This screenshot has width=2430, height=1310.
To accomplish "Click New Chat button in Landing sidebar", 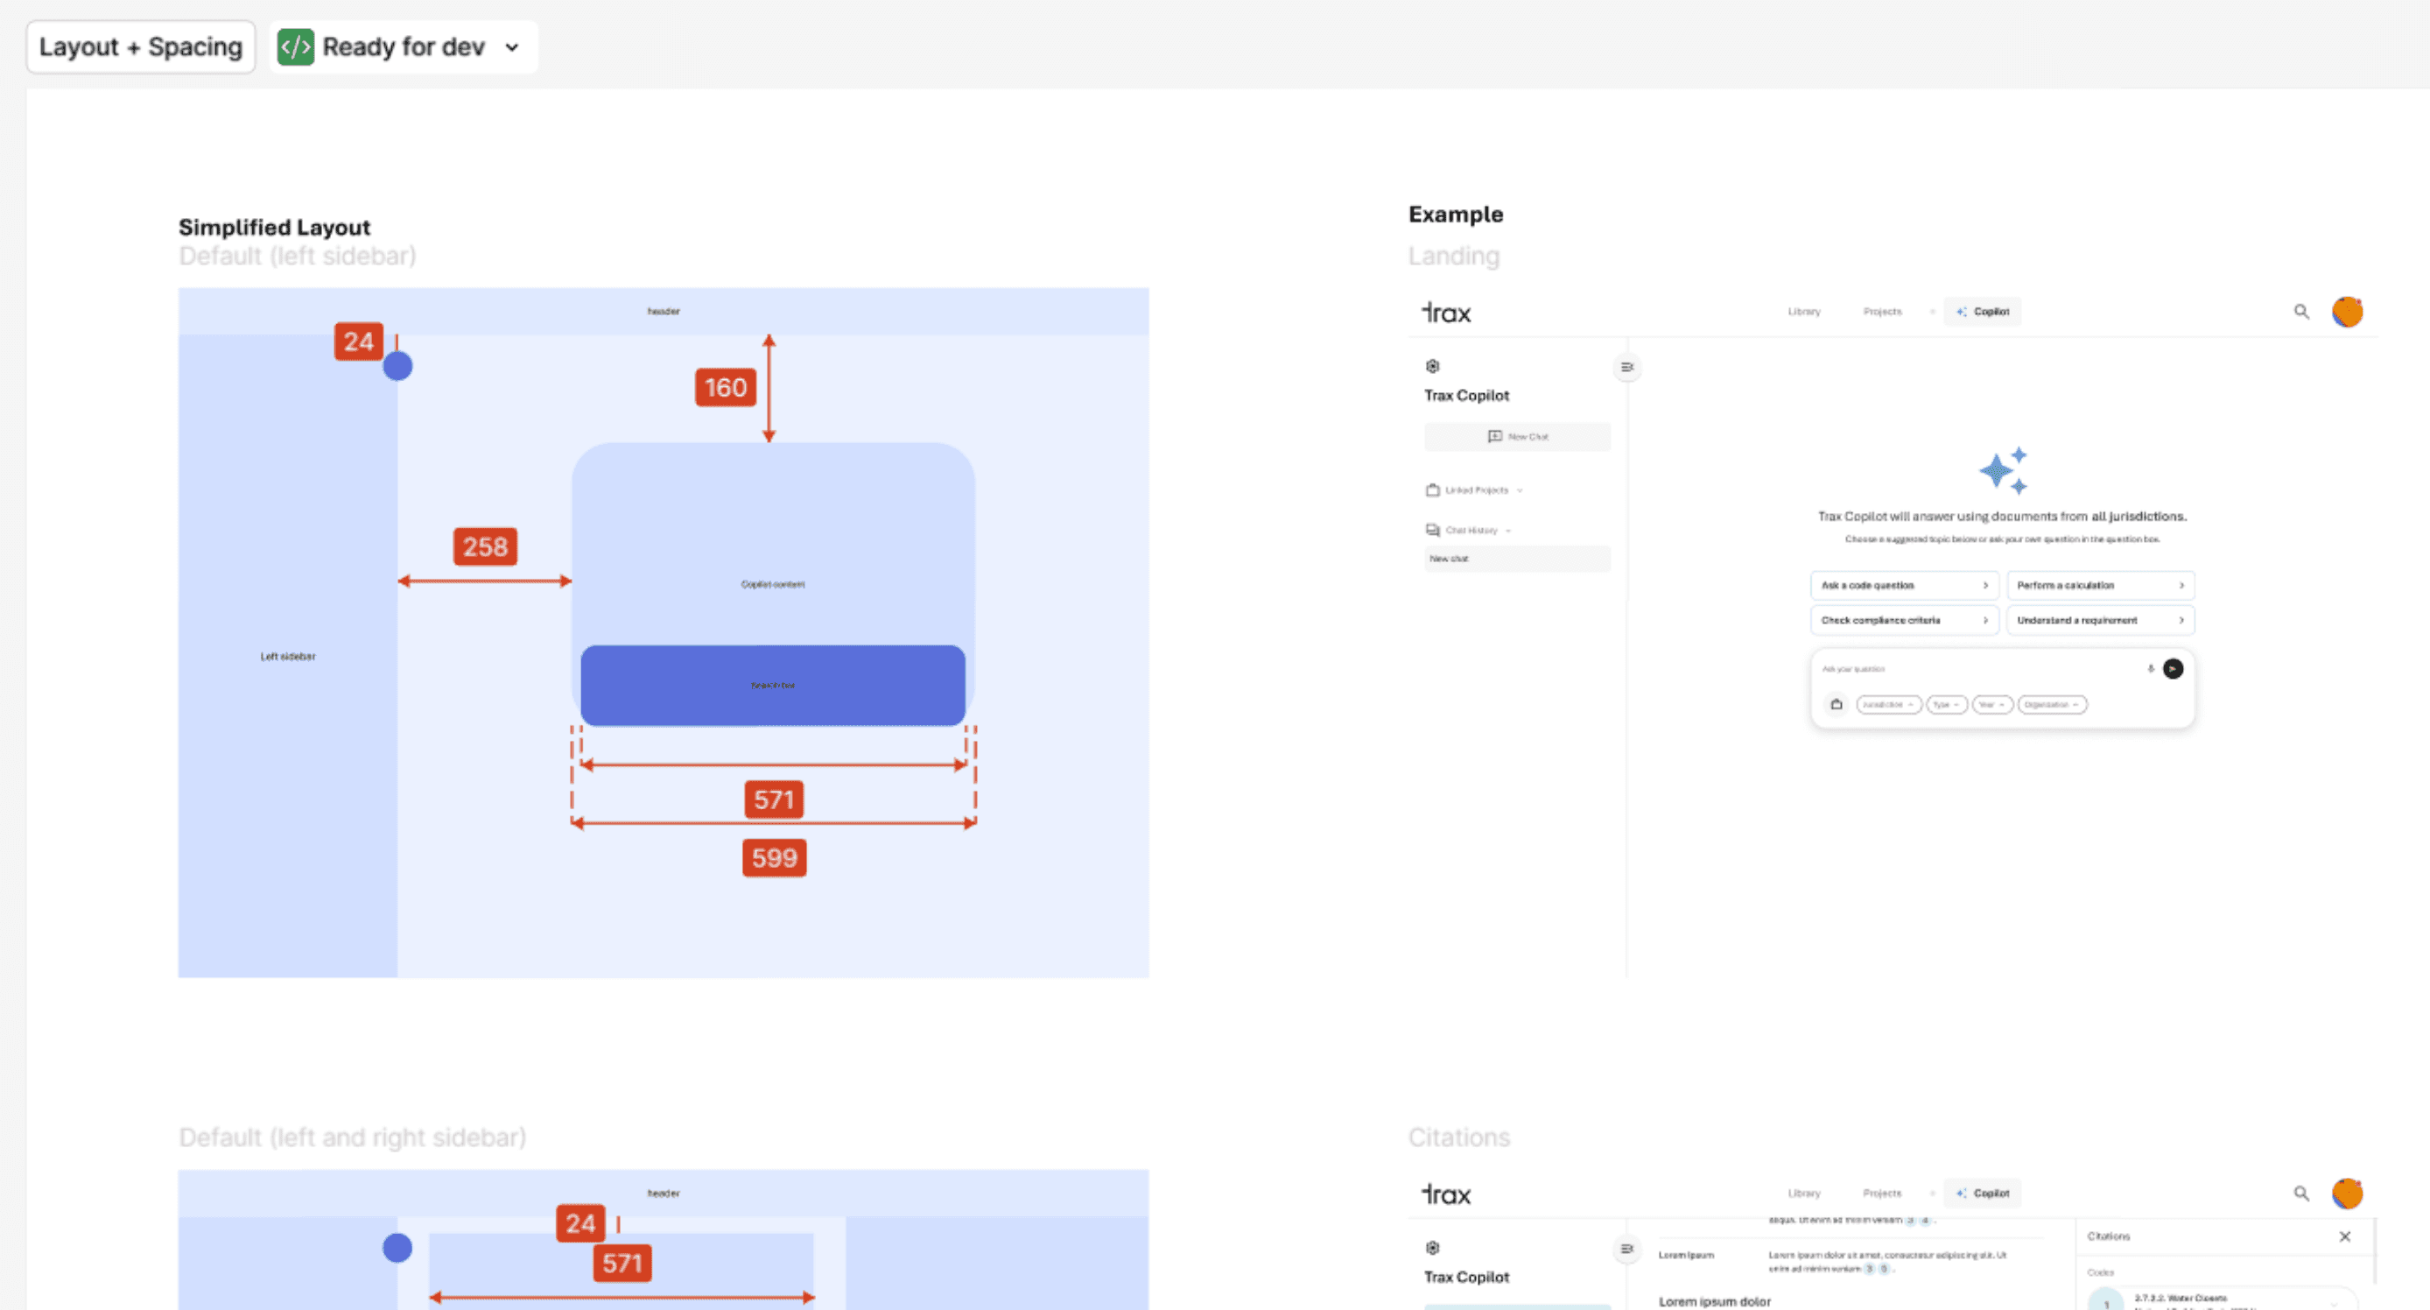I will pyautogui.click(x=1517, y=437).
